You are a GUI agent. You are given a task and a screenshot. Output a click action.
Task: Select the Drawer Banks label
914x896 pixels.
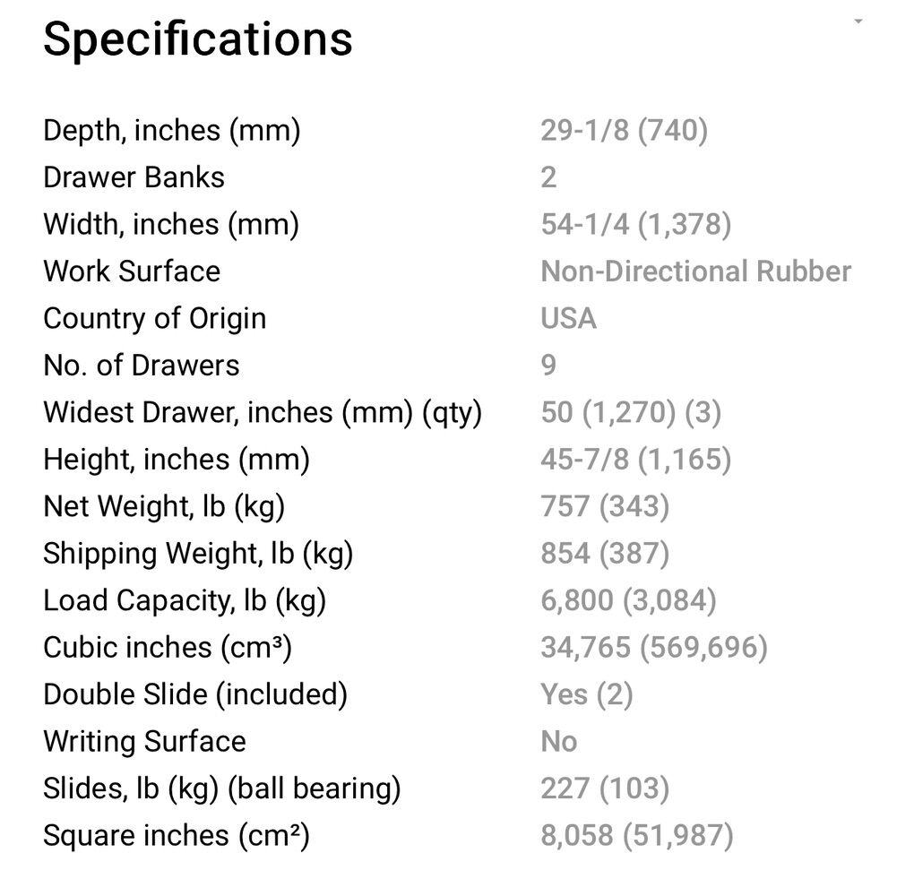click(x=134, y=177)
